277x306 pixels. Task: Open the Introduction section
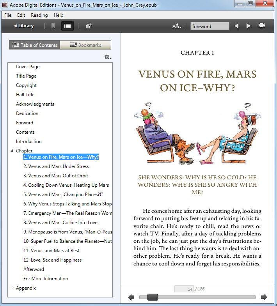28,142
